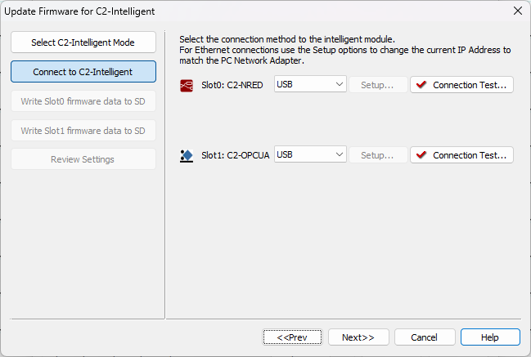Close the Update Firmware window

pos(517,11)
